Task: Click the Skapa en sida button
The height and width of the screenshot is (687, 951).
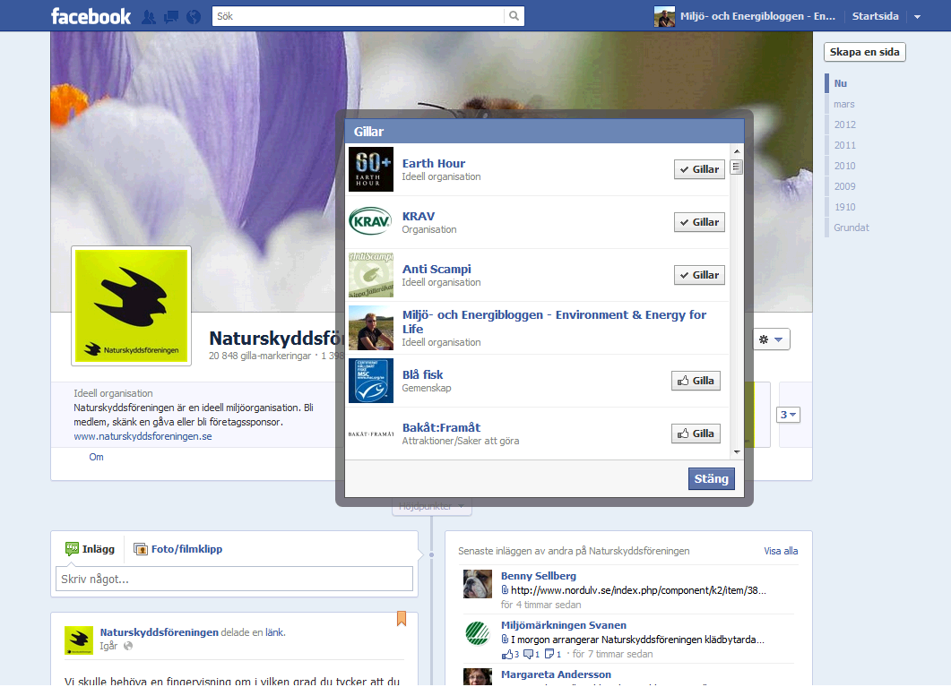Action: (x=864, y=52)
